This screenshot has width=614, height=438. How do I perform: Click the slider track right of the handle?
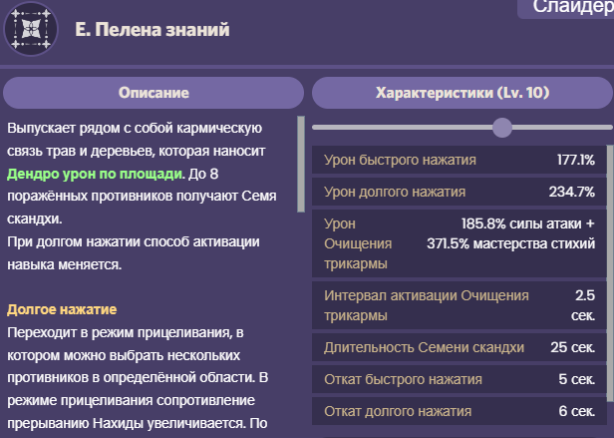pos(562,128)
